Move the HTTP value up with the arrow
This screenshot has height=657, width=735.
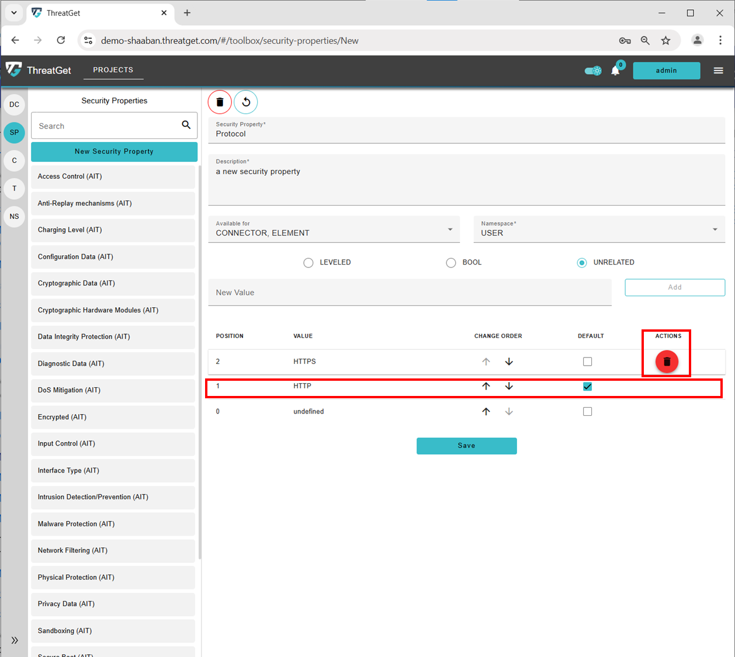click(x=486, y=386)
